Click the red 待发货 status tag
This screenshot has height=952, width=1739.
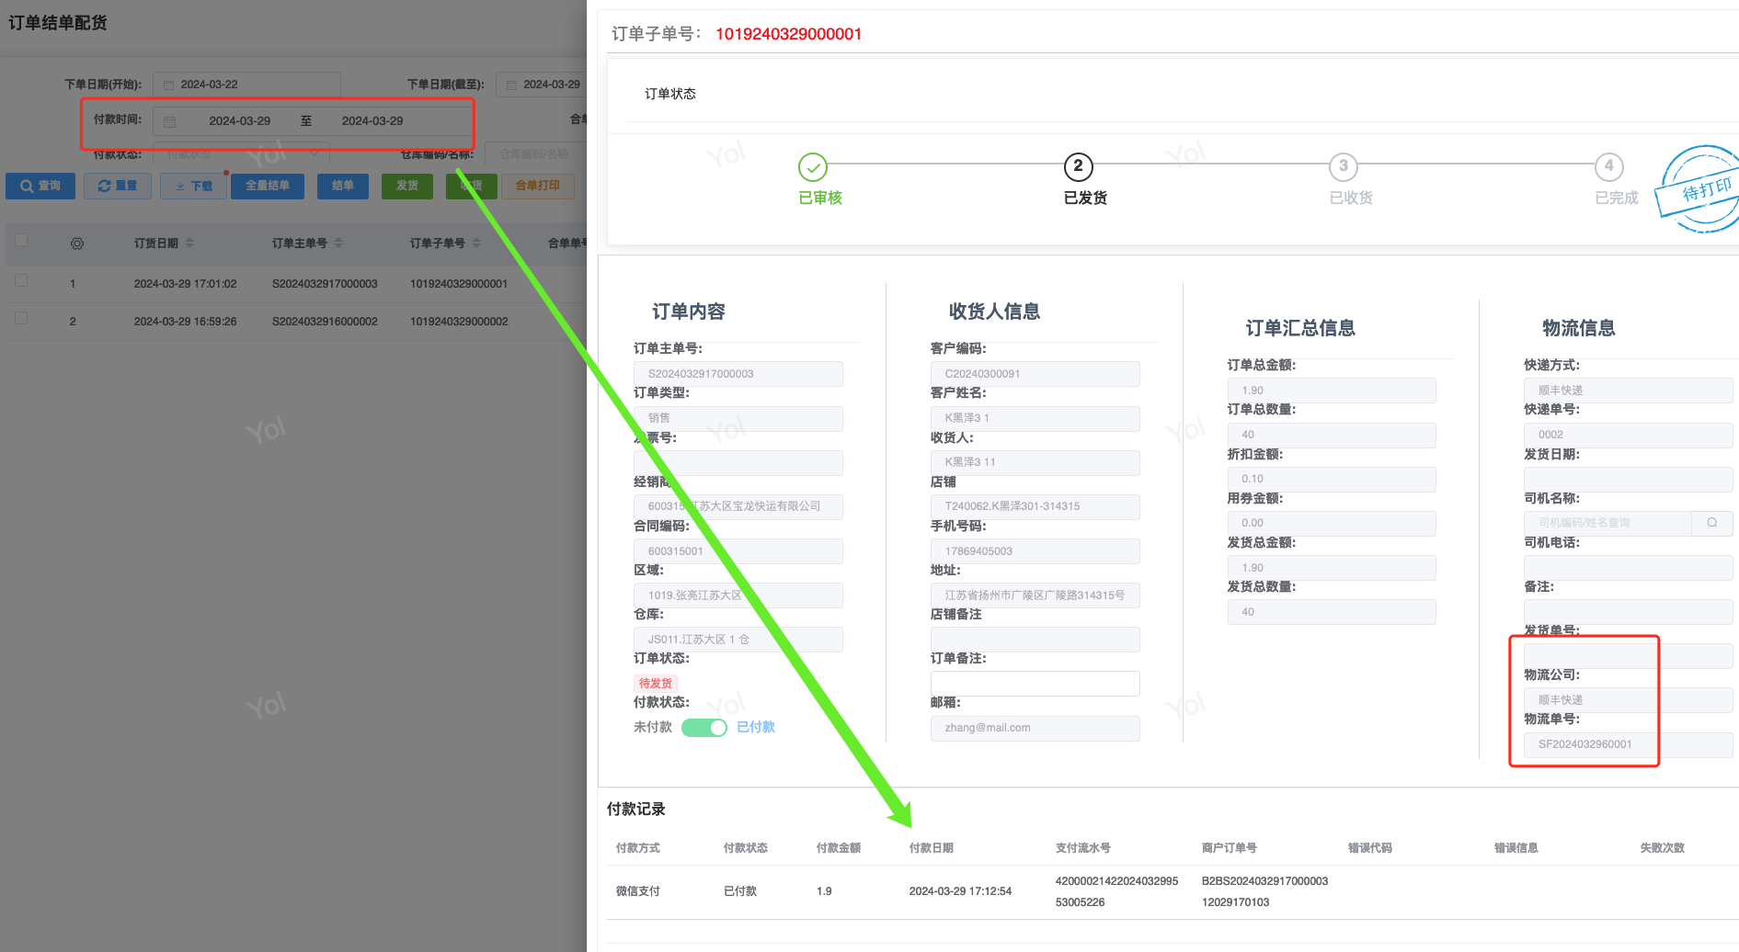pyautogui.click(x=656, y=684)
